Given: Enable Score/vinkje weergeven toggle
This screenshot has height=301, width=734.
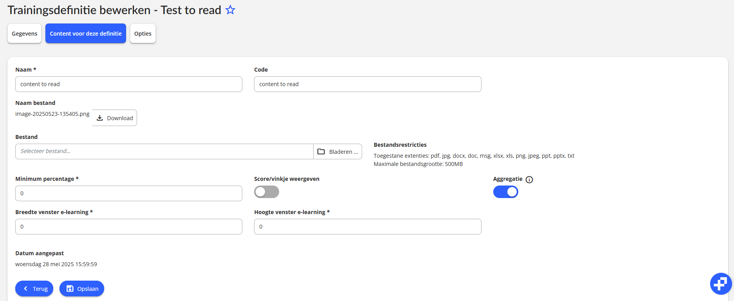Looking at the screenshot, I should pos(267,192).
